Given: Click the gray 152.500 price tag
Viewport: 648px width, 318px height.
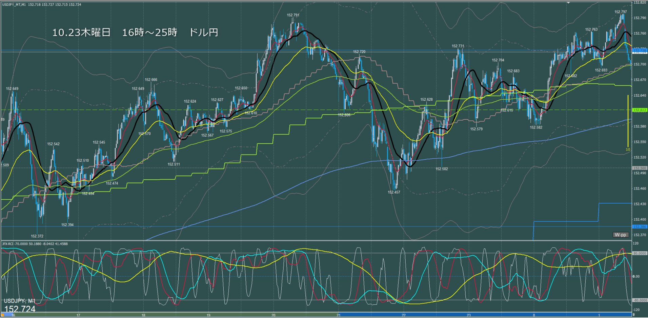Looking at the screenshot, I should pyautogui.click(x=640, y=168).
